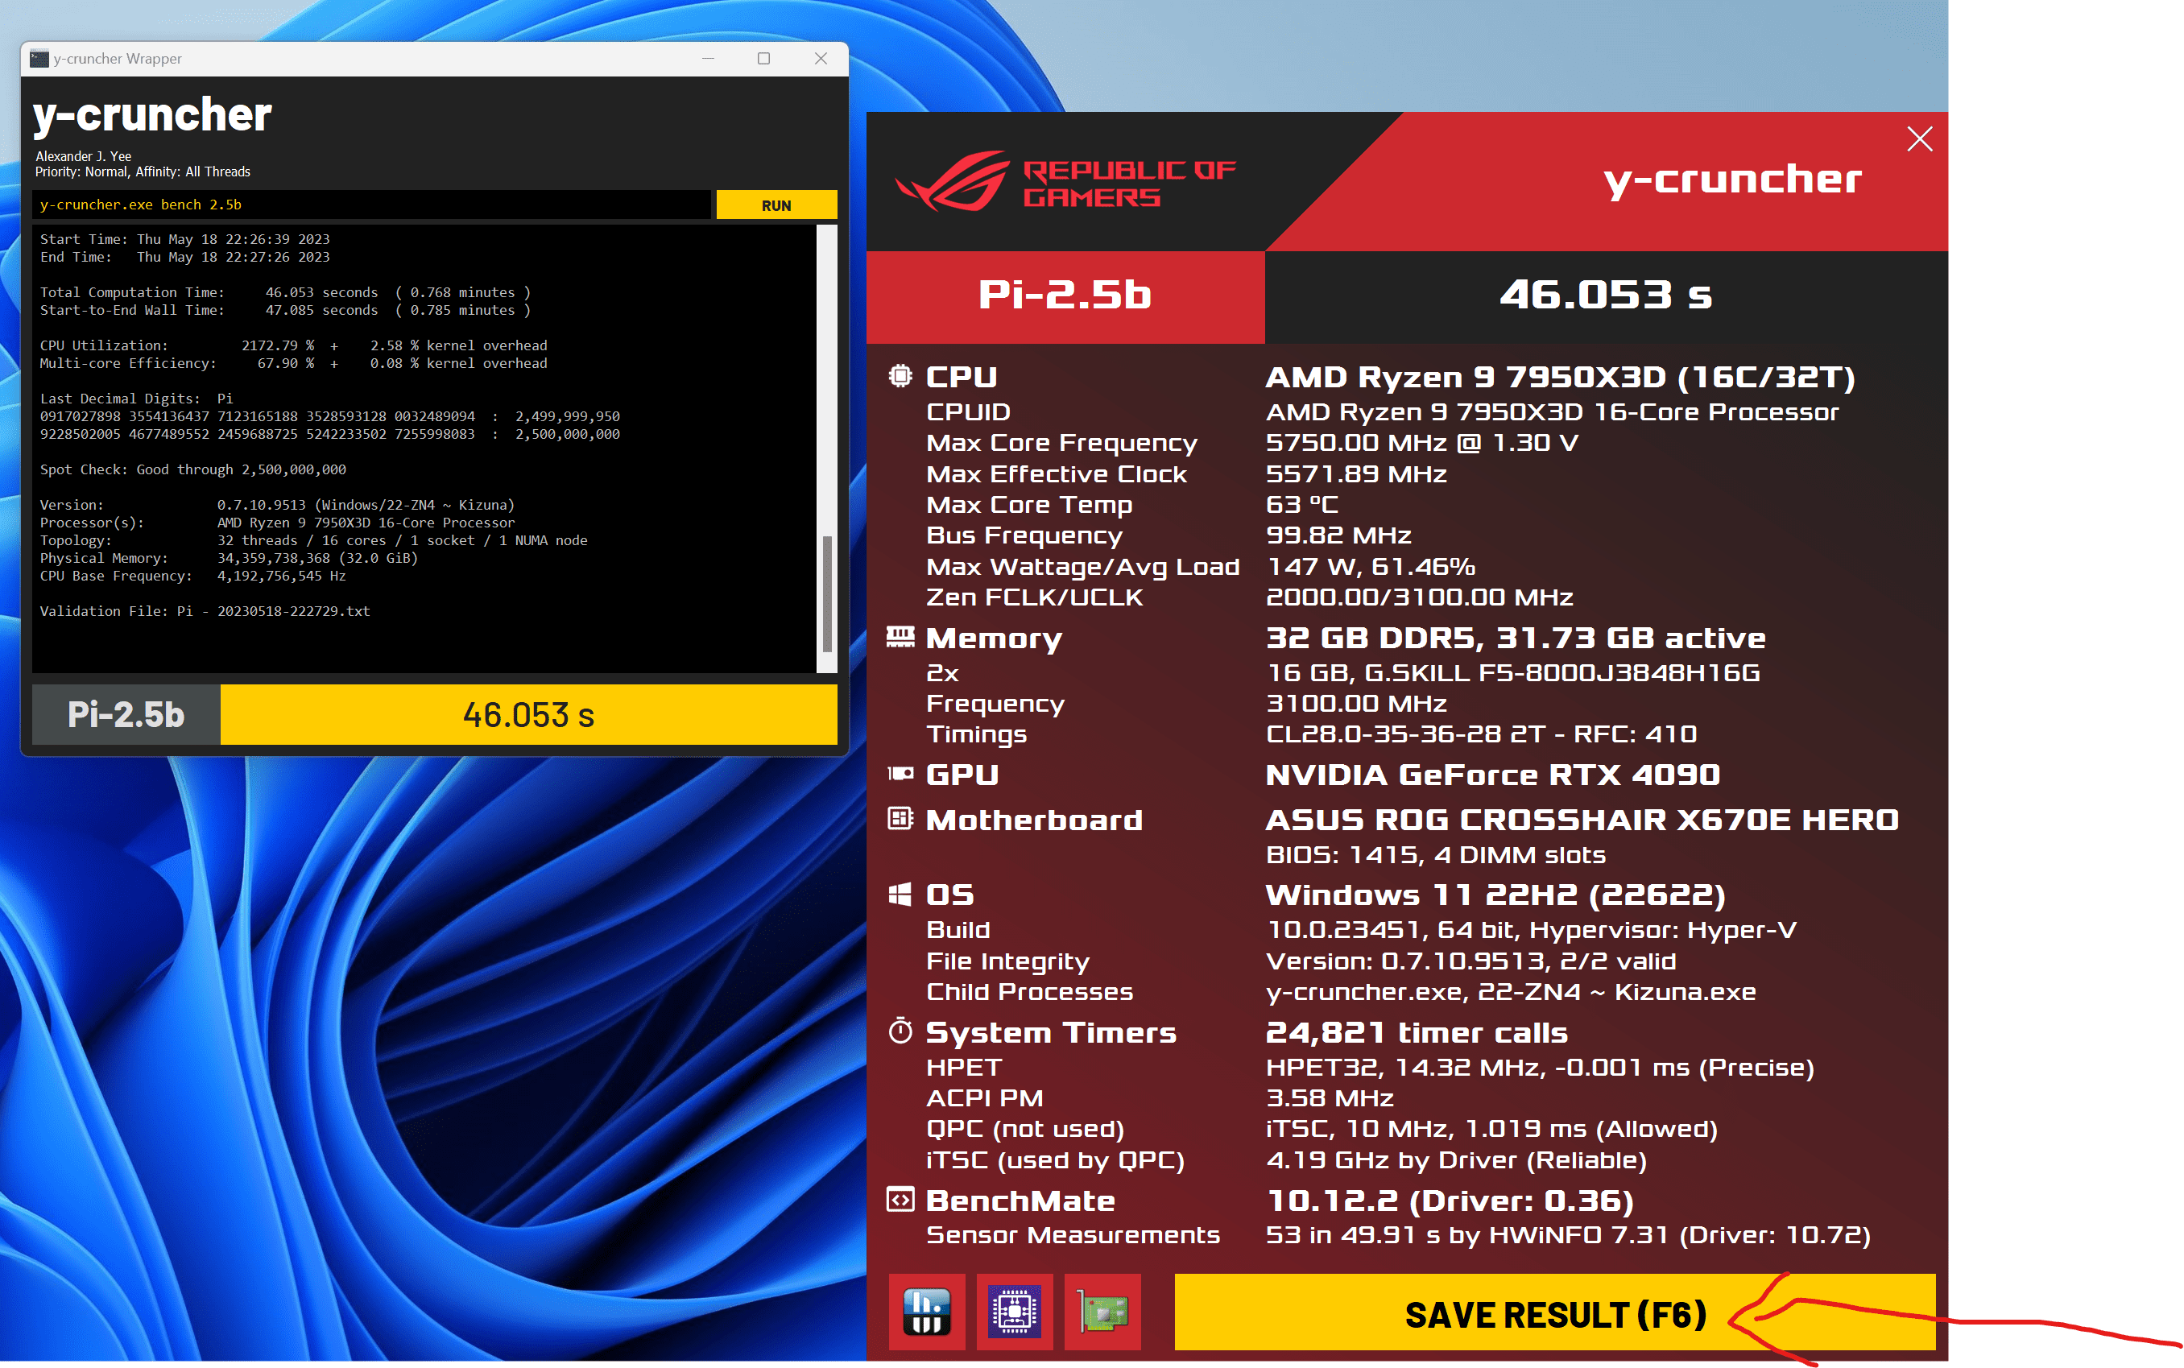This screenshot has height=1368, width=2184.
Task: Click 'Validation File: Pi - 20230518-222729.txt' line
Action: [x=205, y=612]
